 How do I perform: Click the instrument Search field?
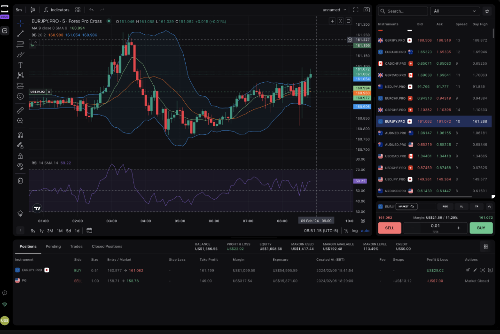coord(403,11)
